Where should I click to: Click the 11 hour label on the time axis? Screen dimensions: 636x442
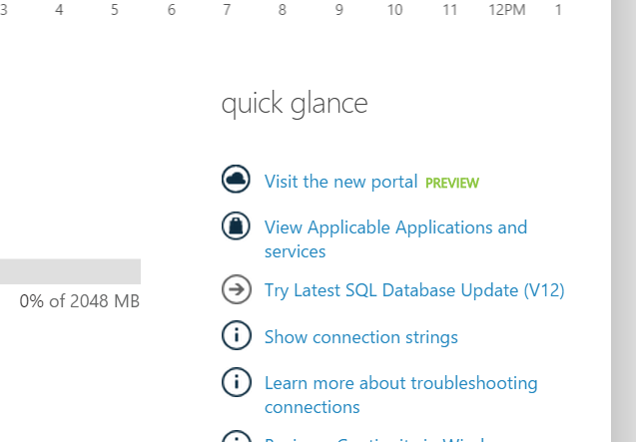(450, 10)
